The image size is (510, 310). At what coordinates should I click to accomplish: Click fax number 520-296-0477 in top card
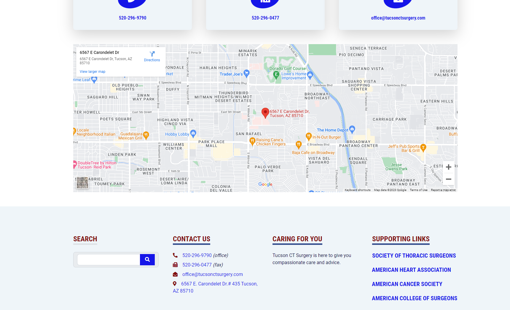pyautogui.click(x=265, y=18)
